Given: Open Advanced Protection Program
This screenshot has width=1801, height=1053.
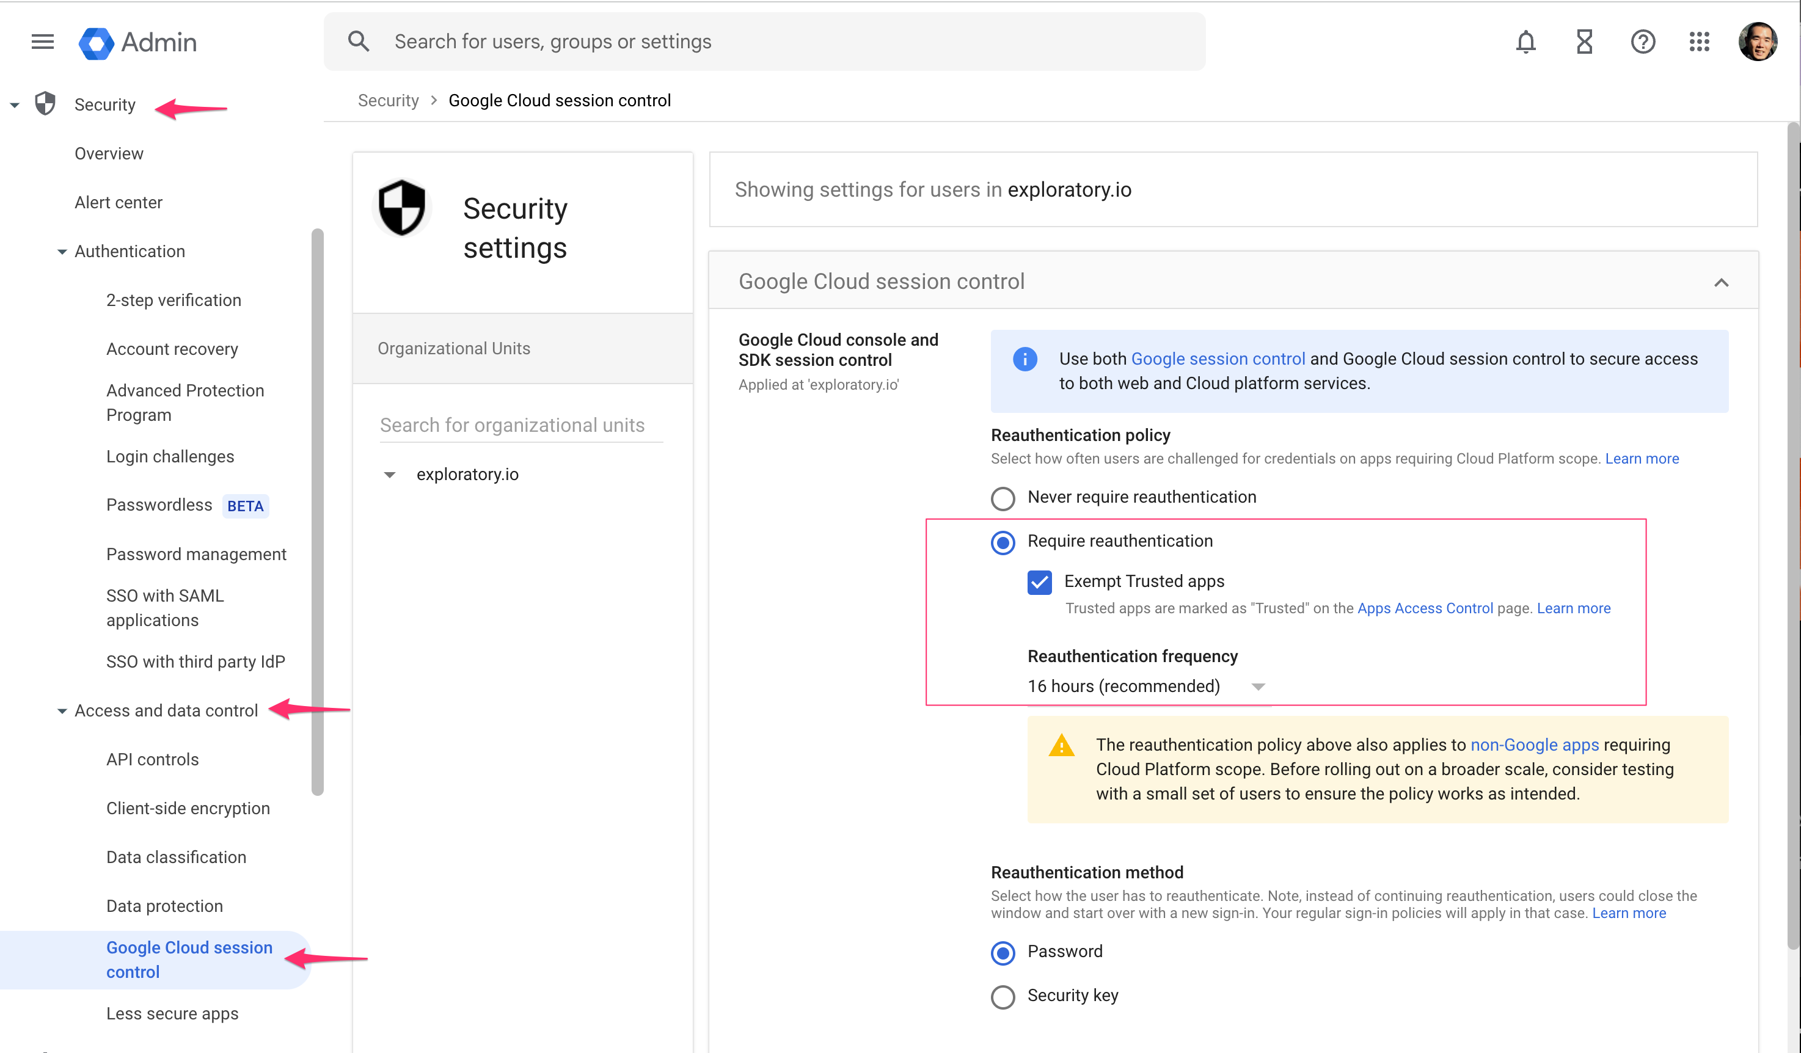Looking at the screenshot, I should pyautogui.click(x=185, y=402).
